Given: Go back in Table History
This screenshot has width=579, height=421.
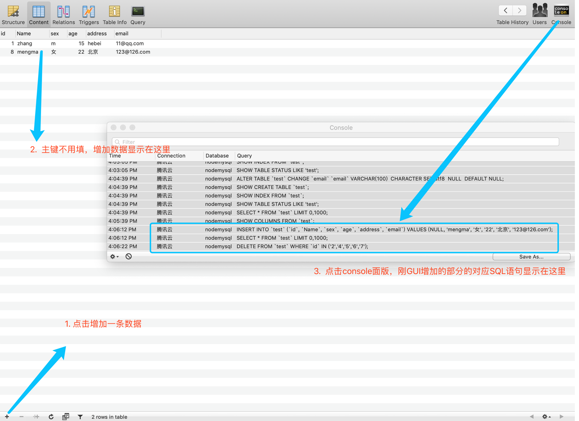Looking at the screenshot, I should [x=505, y=11].
